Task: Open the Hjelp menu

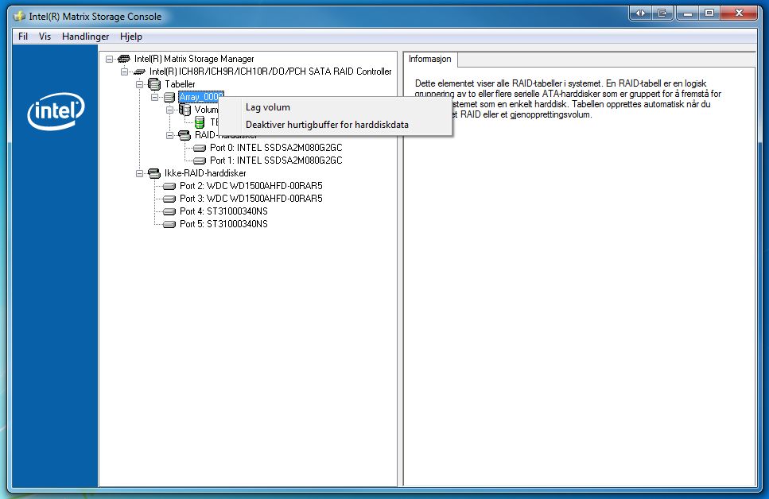Action: coord(131,37)
